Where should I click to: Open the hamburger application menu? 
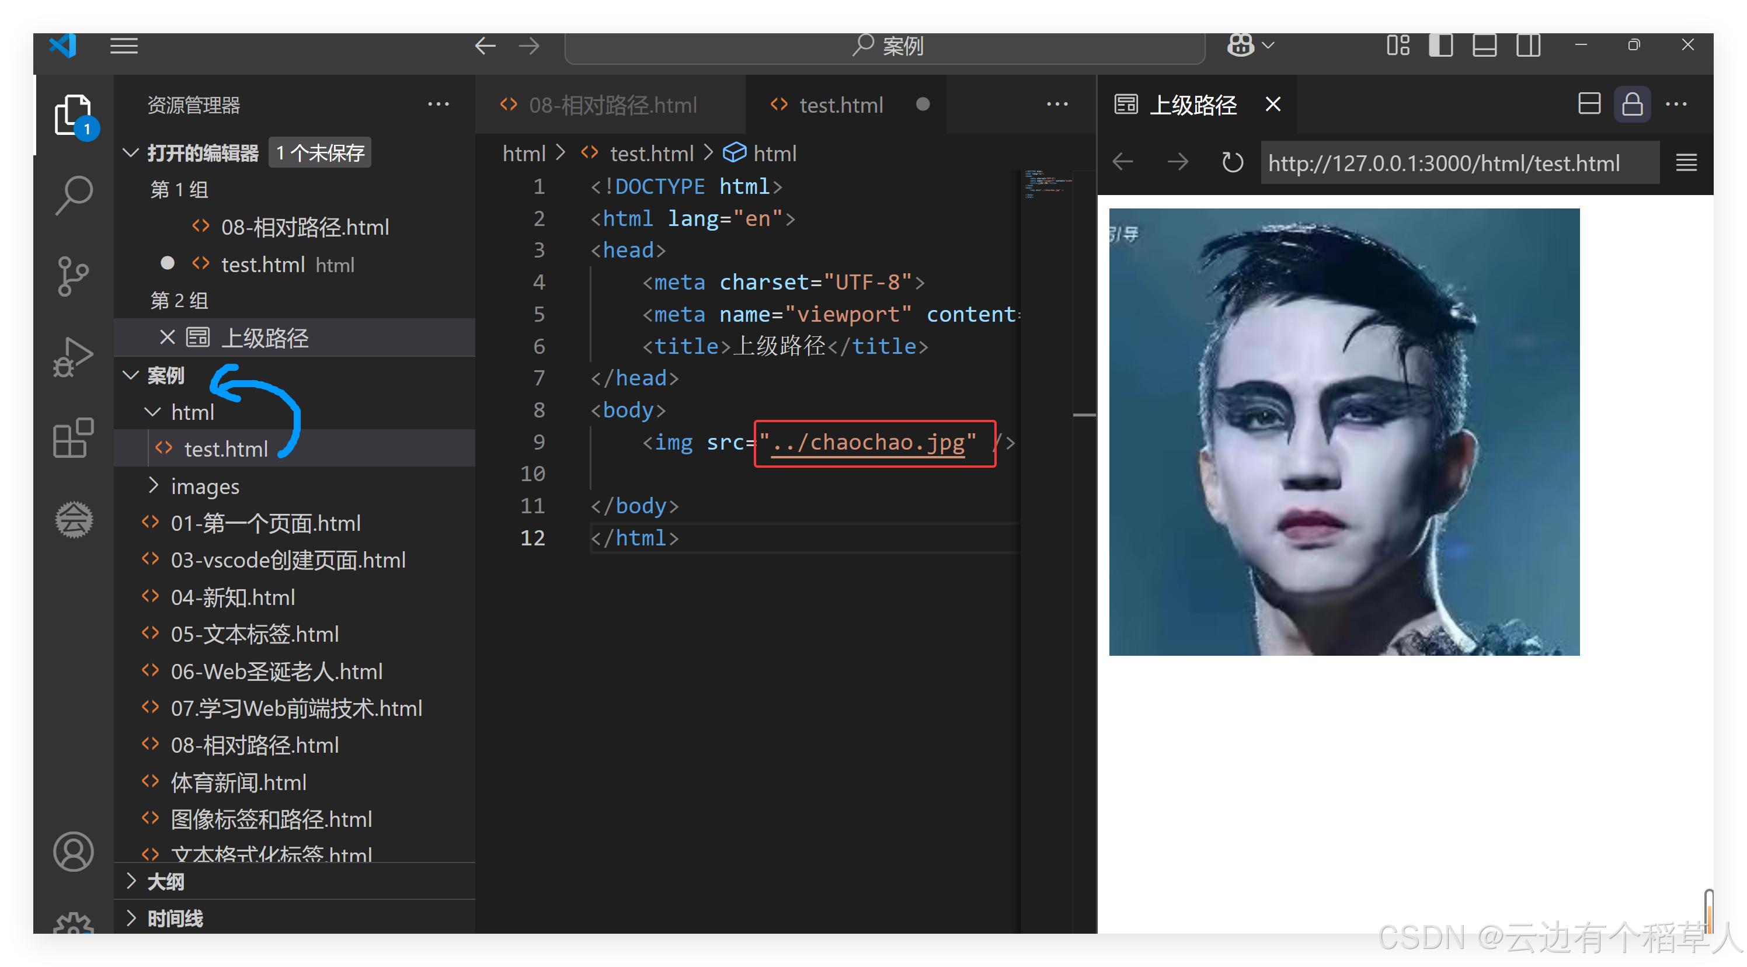124,46
